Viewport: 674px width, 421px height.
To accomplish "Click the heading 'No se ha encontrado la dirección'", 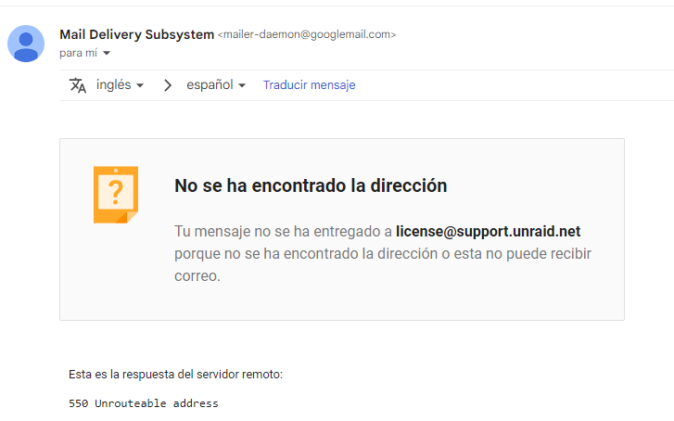I will 311,185.
